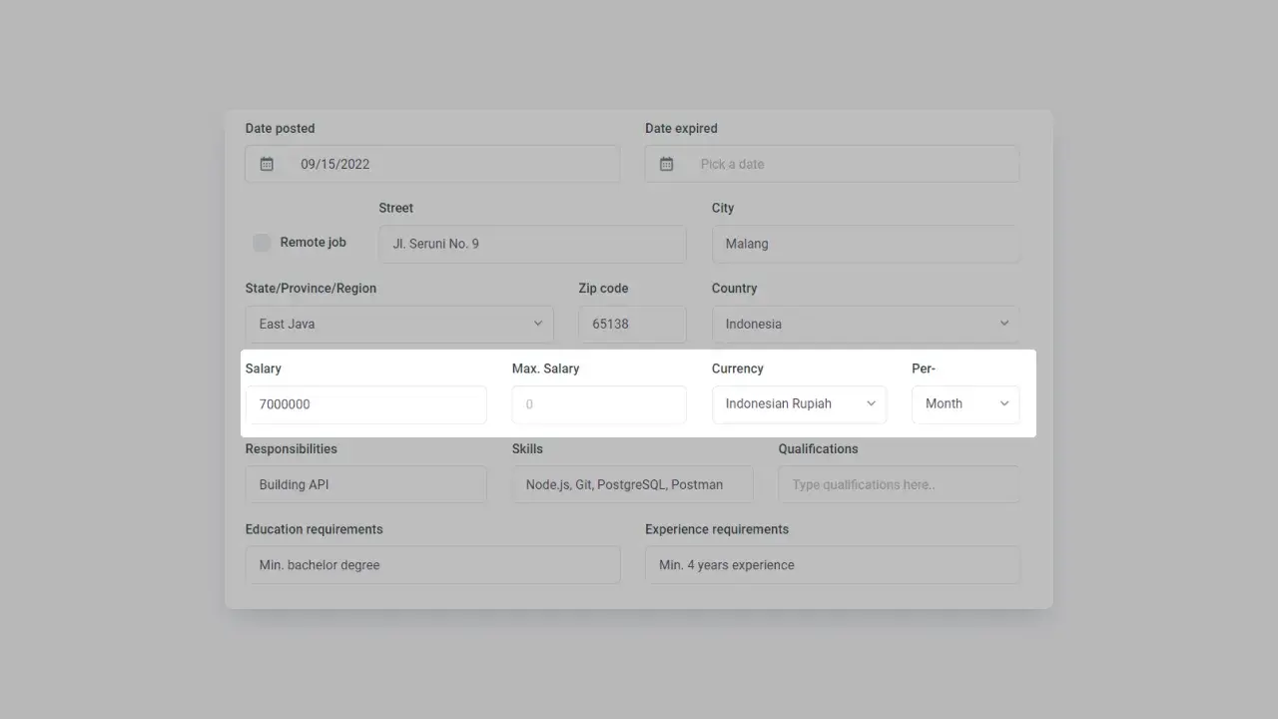Click the Skills input field
This screenshot has height=719, width=1278.
tap(632, 484)
